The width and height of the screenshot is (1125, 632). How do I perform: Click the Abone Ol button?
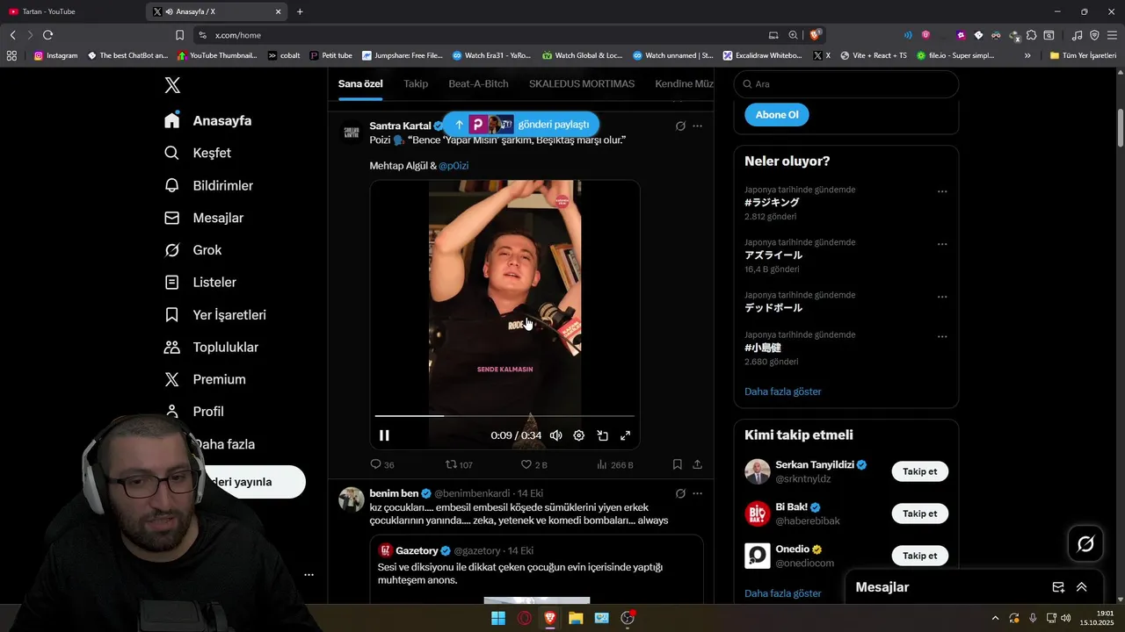tap(777, 115)
